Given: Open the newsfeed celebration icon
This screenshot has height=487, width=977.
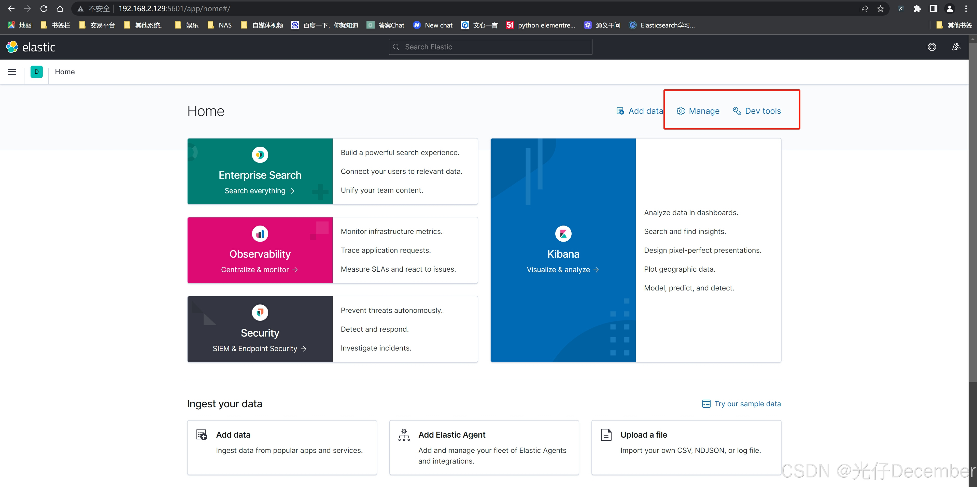Looking at the screenshot, I should 956,47.
